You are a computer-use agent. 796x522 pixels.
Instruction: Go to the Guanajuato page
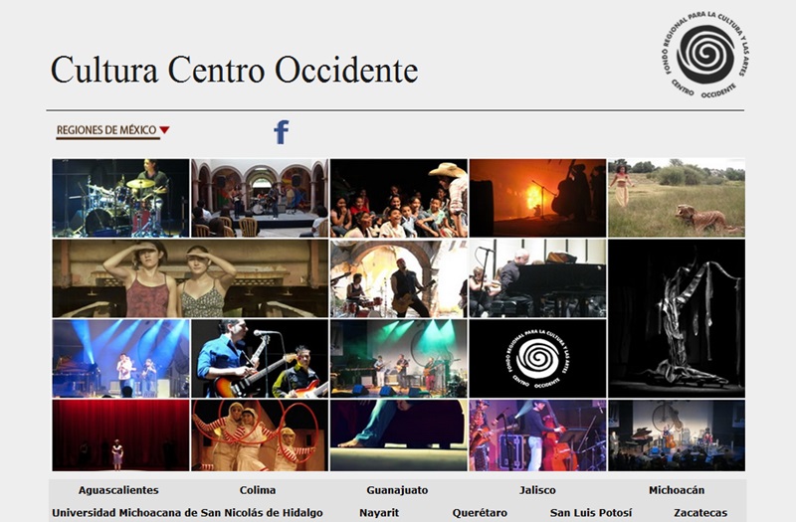coord(397,490)
